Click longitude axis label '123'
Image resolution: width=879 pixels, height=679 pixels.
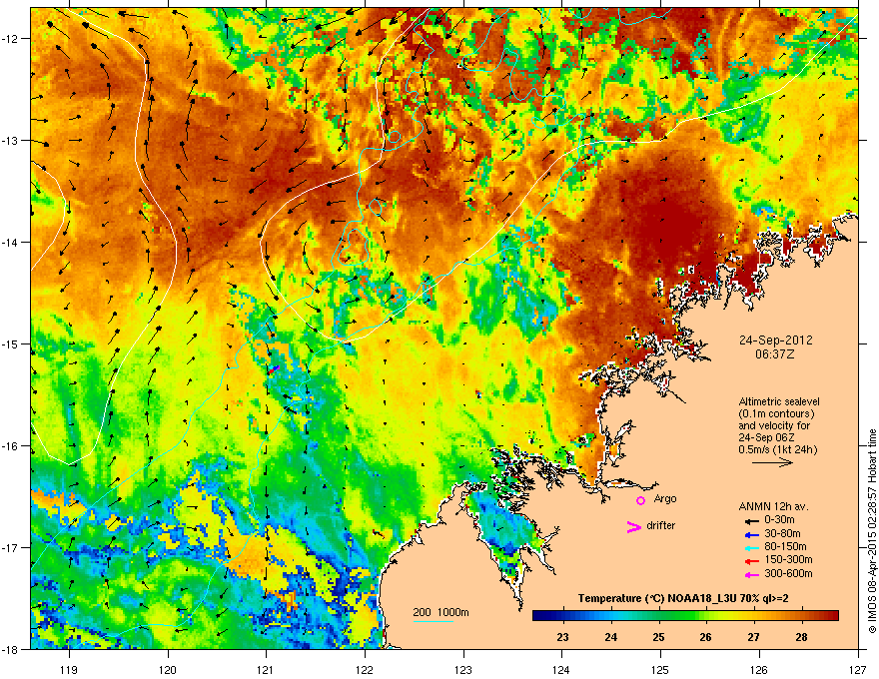click(463, 669)
